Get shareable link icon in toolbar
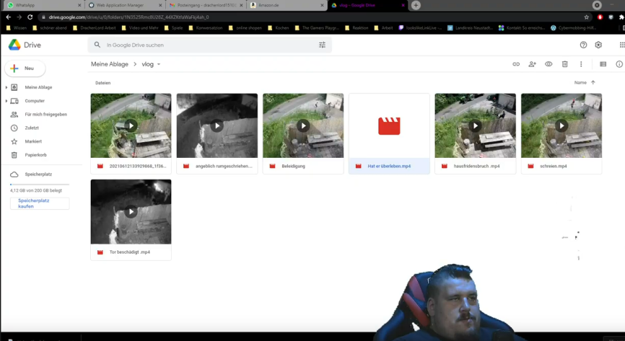The width and height of the screenshot is (625, 341). (x=516, y=64)
